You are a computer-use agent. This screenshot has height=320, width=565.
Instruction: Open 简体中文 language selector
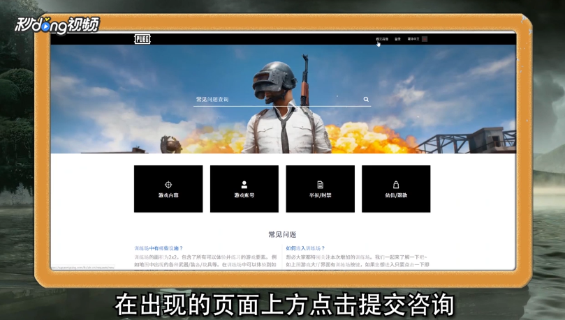coord(413,39)
